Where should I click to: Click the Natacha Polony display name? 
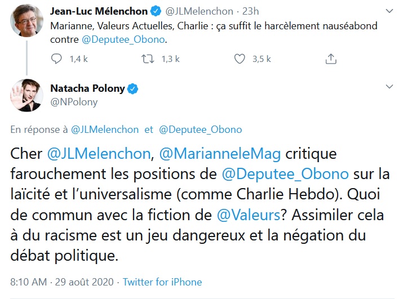click(x=88, y=88)
